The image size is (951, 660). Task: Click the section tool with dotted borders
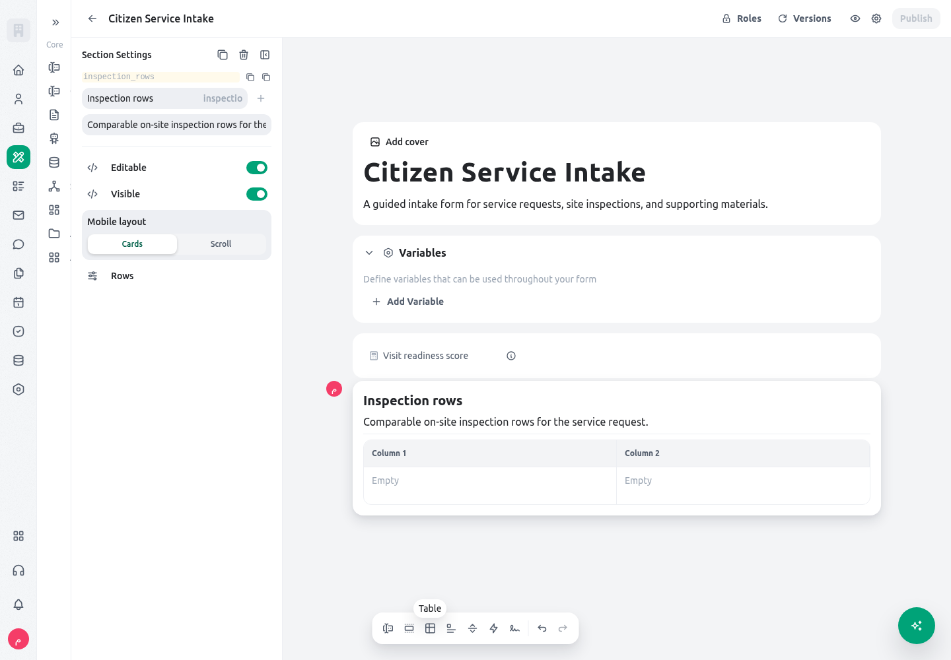click(x=409, y=628)
